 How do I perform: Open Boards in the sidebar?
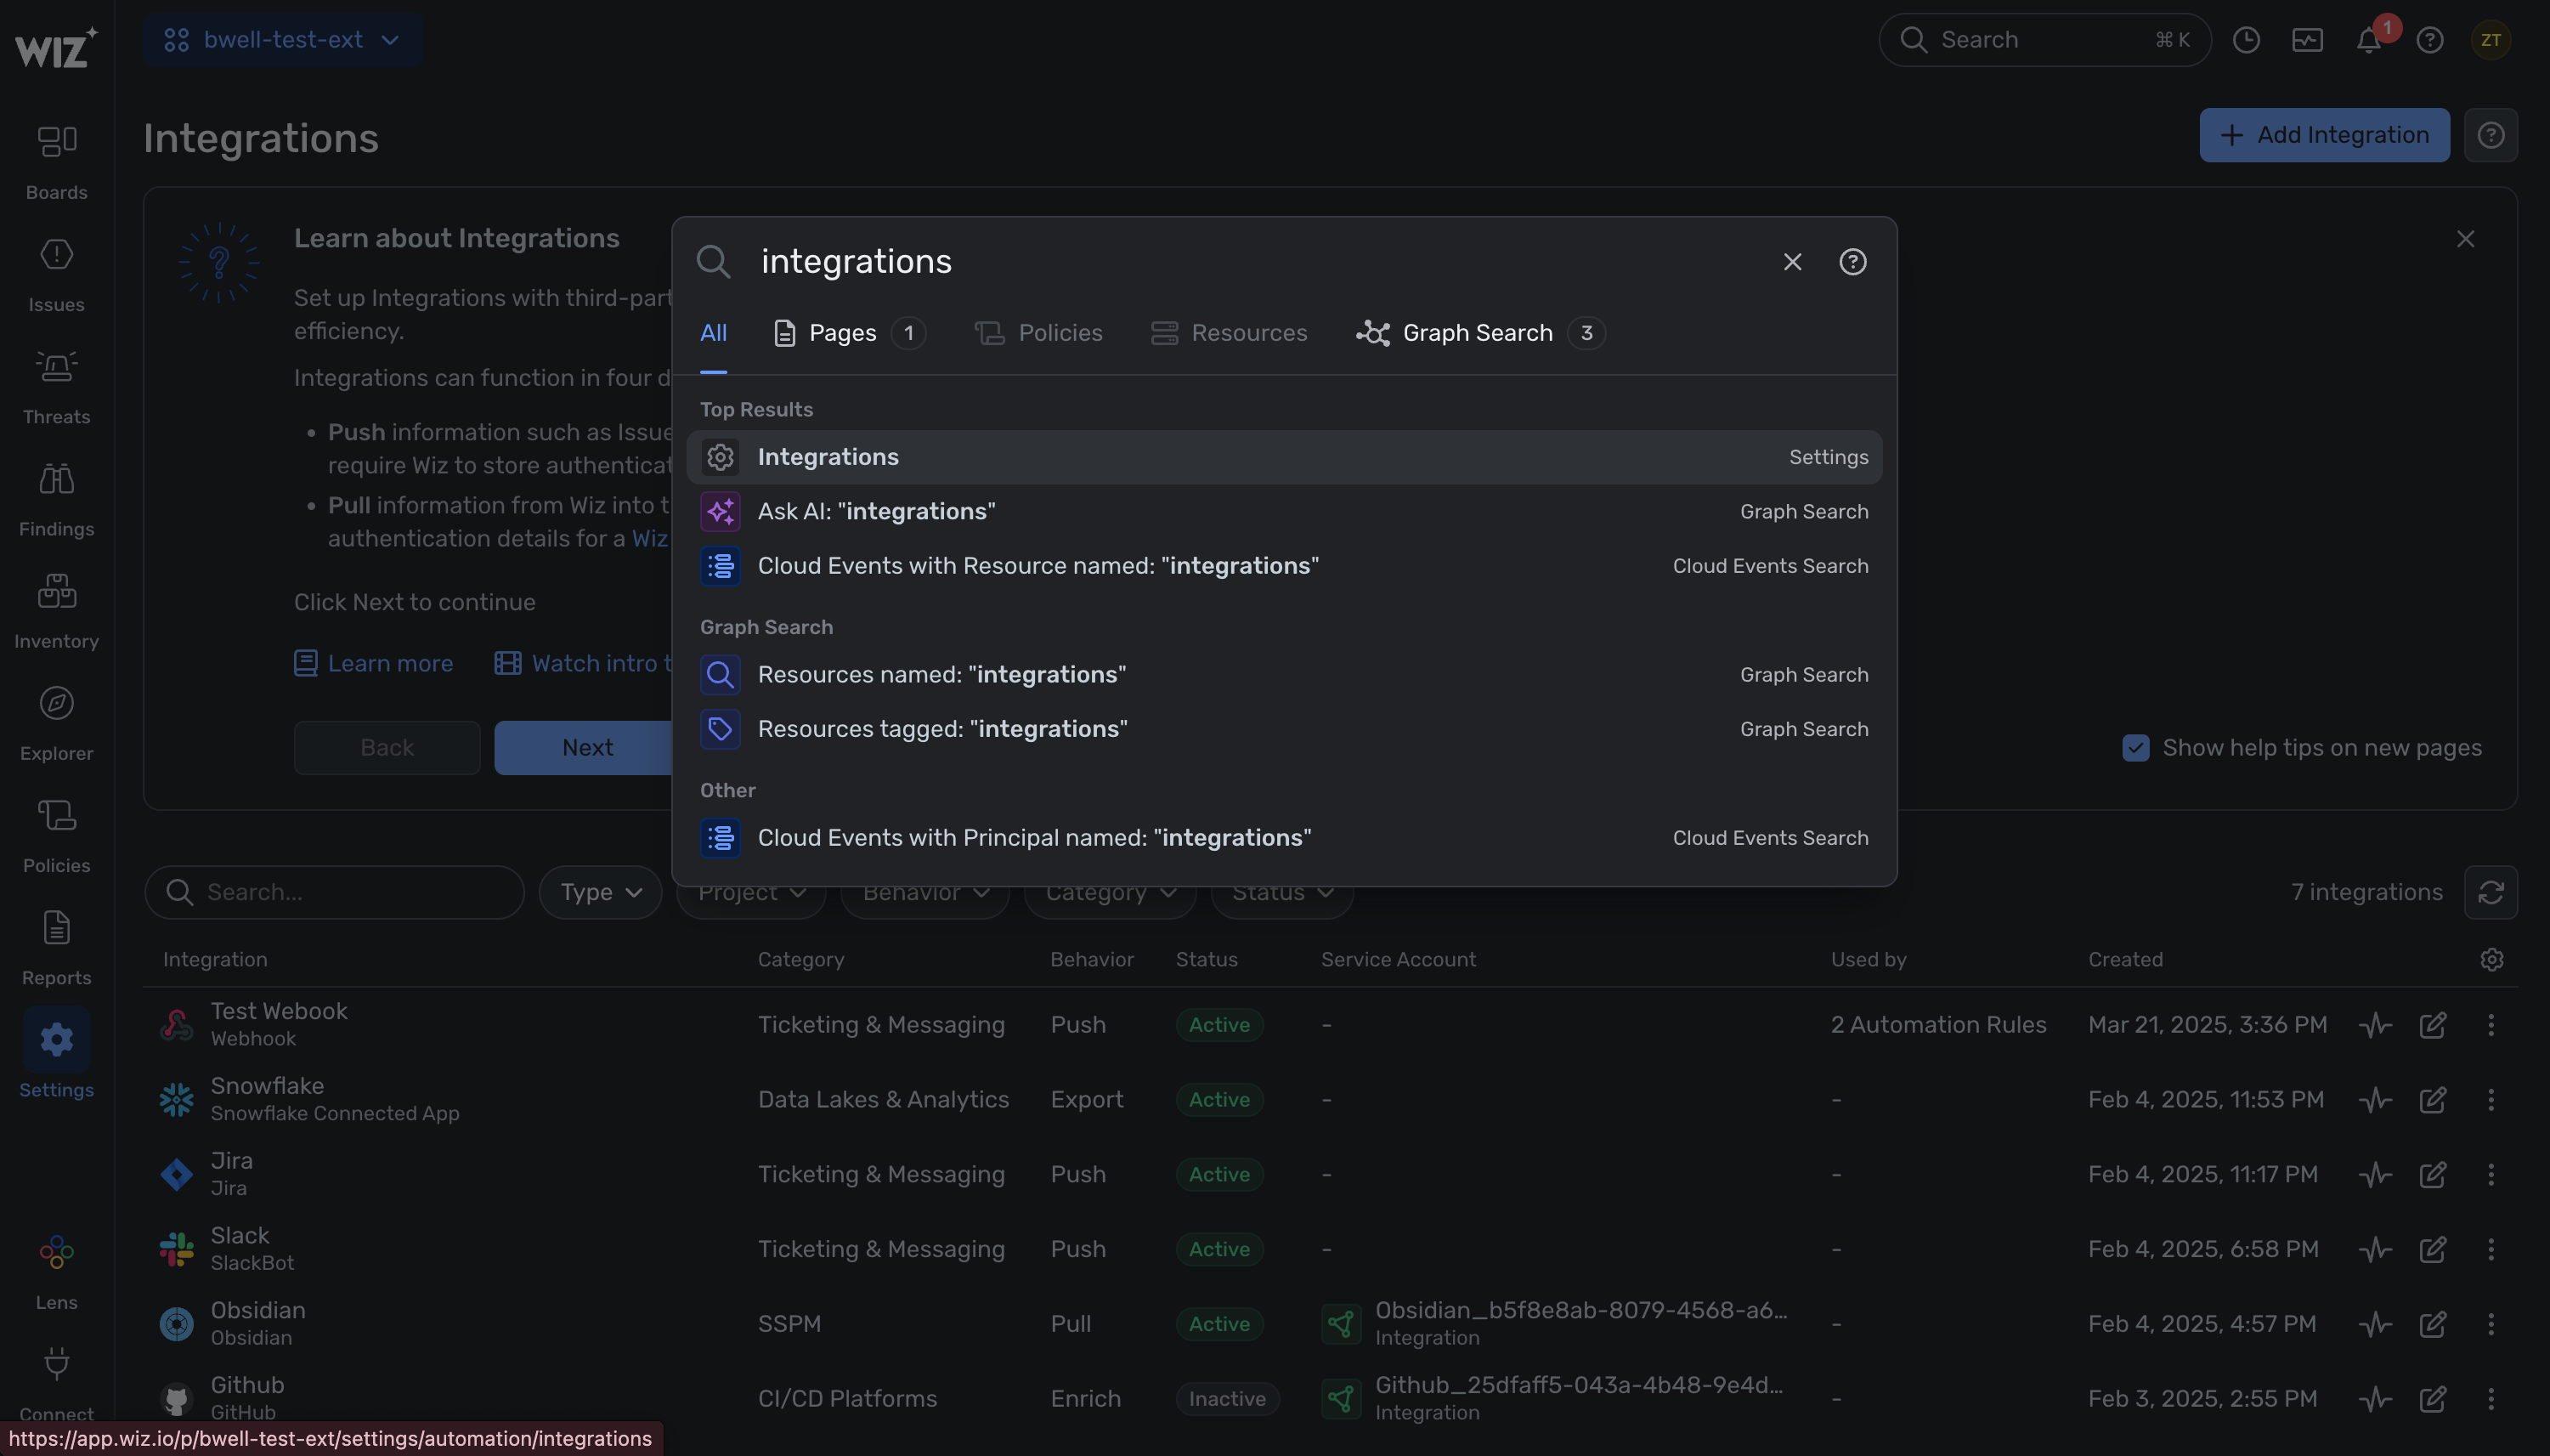(56, 162)
